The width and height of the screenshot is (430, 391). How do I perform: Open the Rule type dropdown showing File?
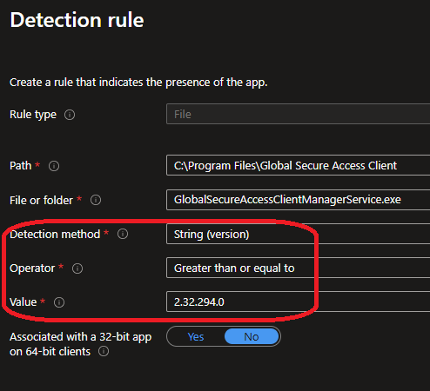click(x=299, y=114)
